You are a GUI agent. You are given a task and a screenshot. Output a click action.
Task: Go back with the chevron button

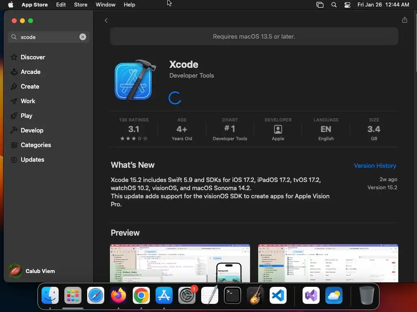pyautogui.click(x=106, y=20)
